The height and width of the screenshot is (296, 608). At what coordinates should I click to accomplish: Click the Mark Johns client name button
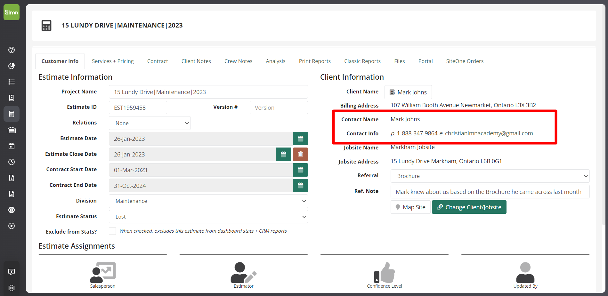408,92
